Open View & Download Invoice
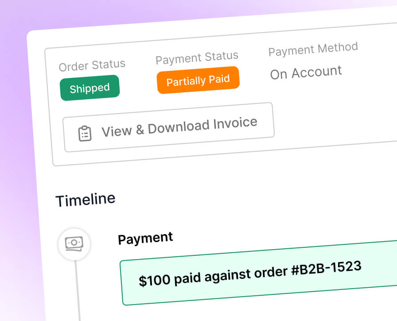 coord(168,127)
